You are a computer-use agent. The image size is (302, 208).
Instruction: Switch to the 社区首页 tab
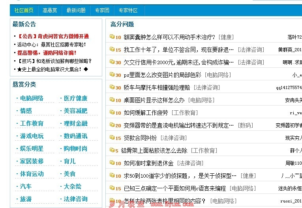click(x=24, y=10)
